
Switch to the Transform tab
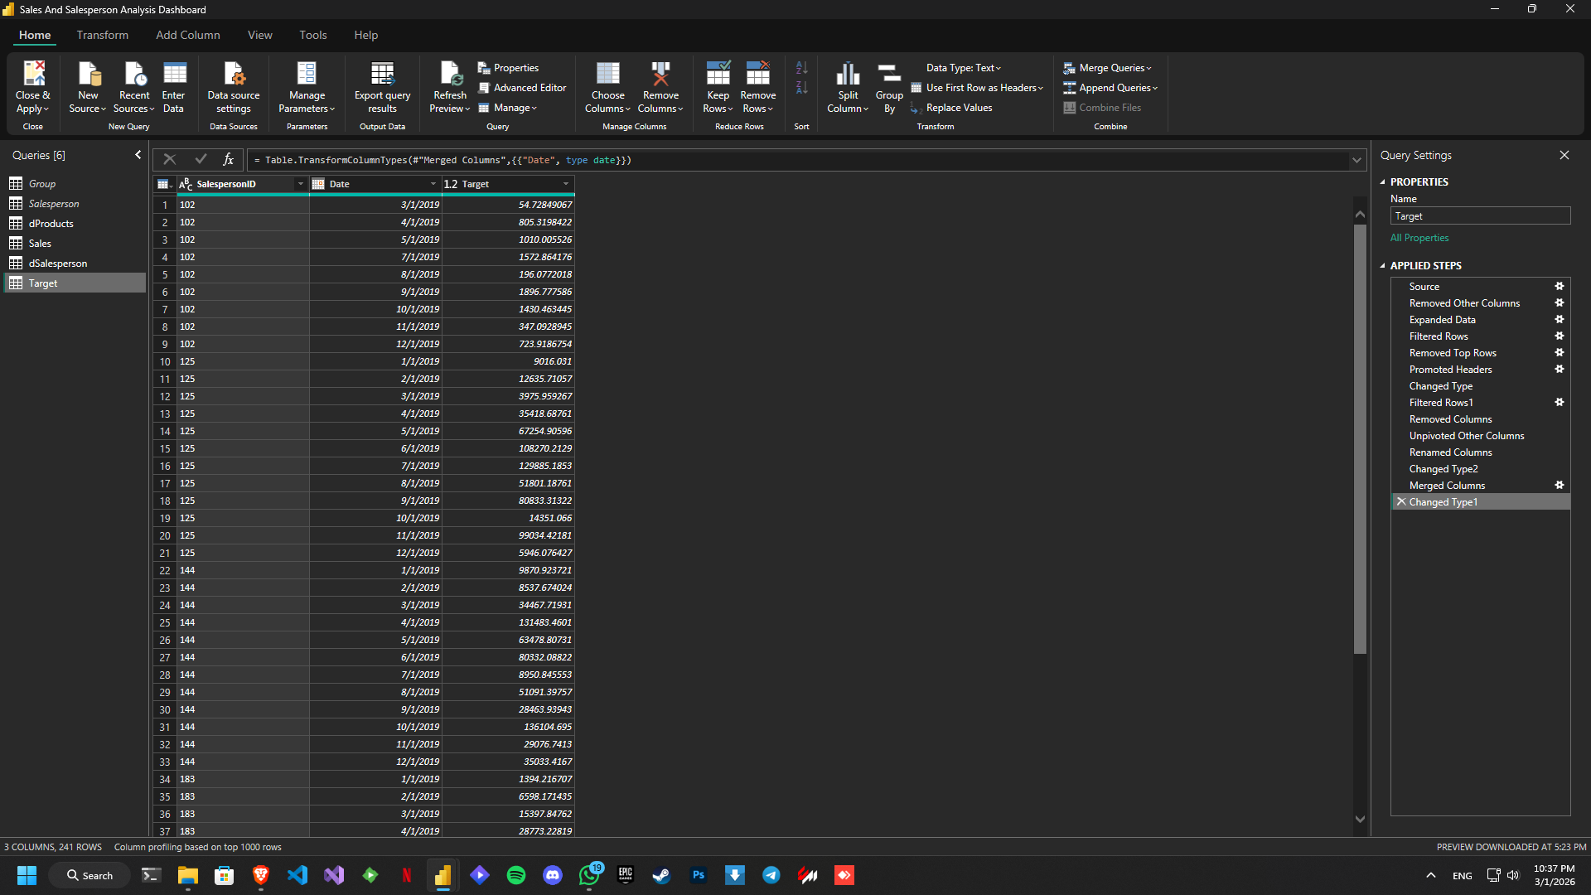click(102, 35)
